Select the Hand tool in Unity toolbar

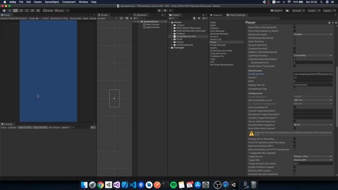[x=4, y=11]
